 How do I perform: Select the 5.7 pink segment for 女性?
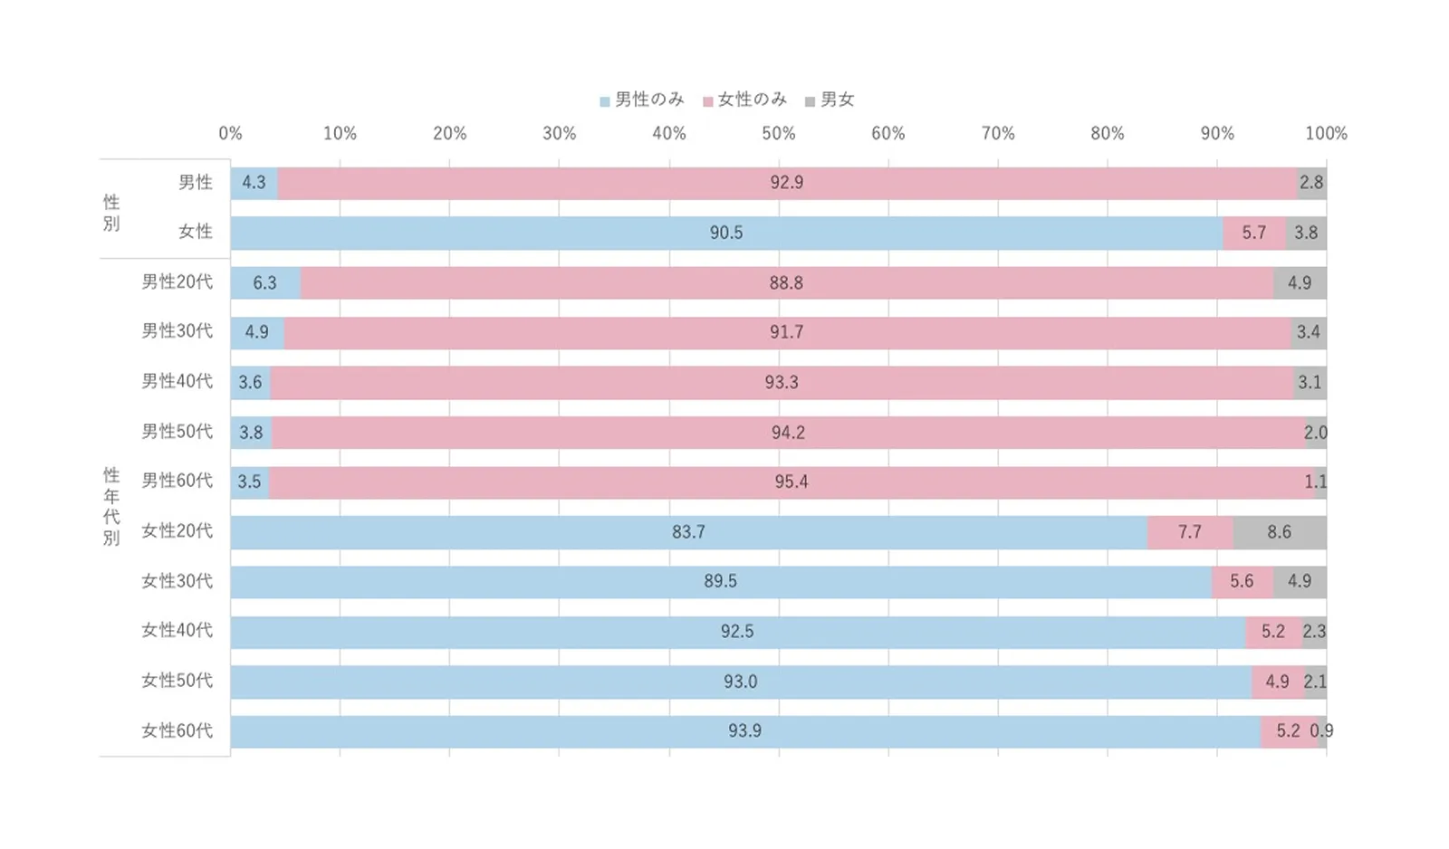point(1253,233)
